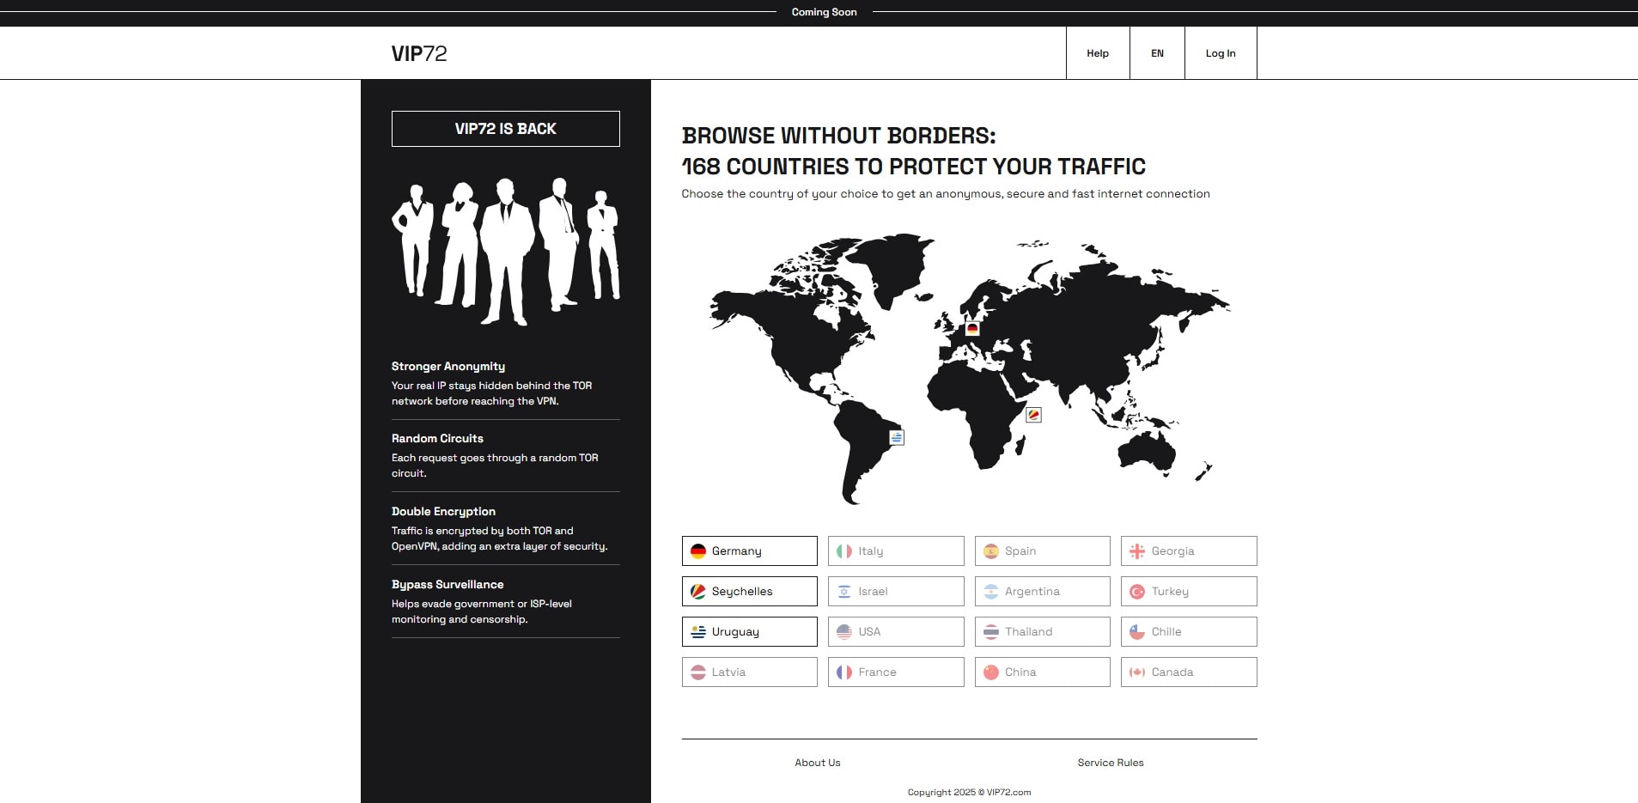Viewport: 1638px width, 803px height.
Task: Toggle the Seychelles country option
Action: tap(749, 592)
